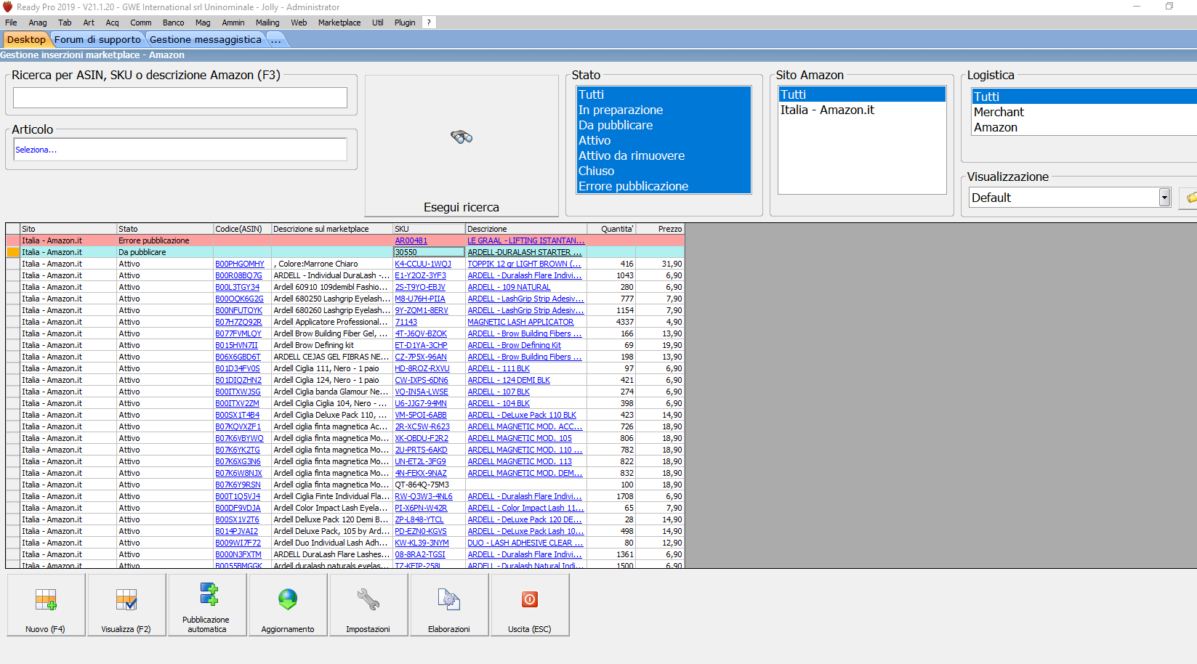
Task: Click the ASIN/SKU search input field
Action: pyautogui.click(x=180, y=98)
